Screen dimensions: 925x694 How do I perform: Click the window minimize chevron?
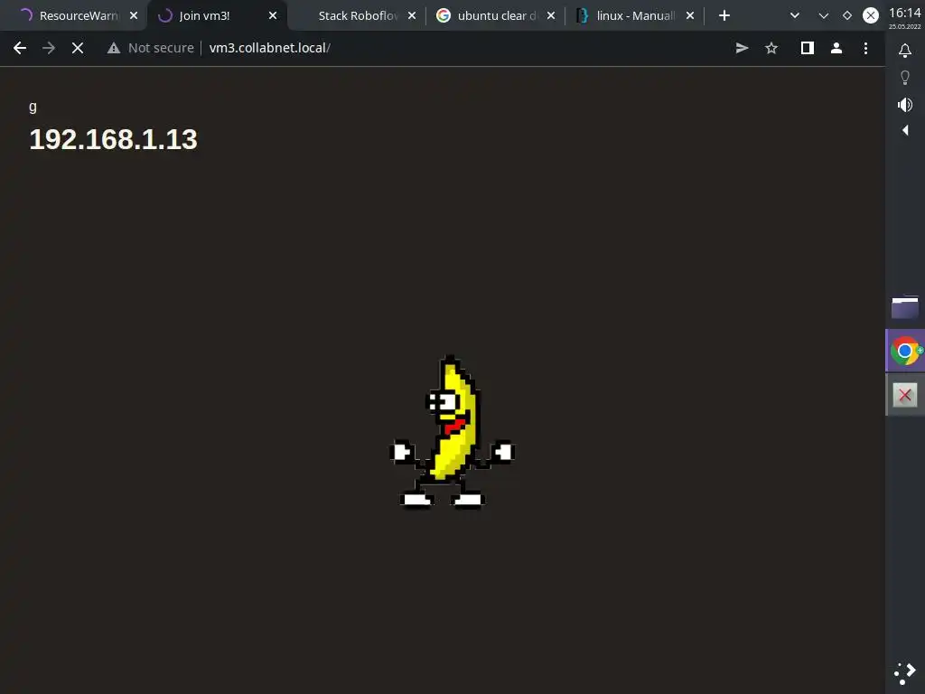(x=824, y=16)
